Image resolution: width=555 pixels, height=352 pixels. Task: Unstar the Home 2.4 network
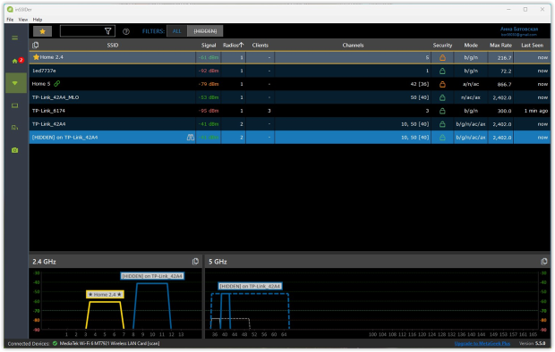pos(36,57)
